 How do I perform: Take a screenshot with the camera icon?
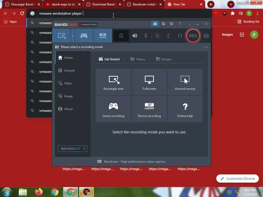(206, 36)
